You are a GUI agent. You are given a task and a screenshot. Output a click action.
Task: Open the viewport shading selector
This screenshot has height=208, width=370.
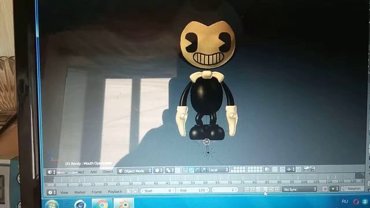click(158, 170)
